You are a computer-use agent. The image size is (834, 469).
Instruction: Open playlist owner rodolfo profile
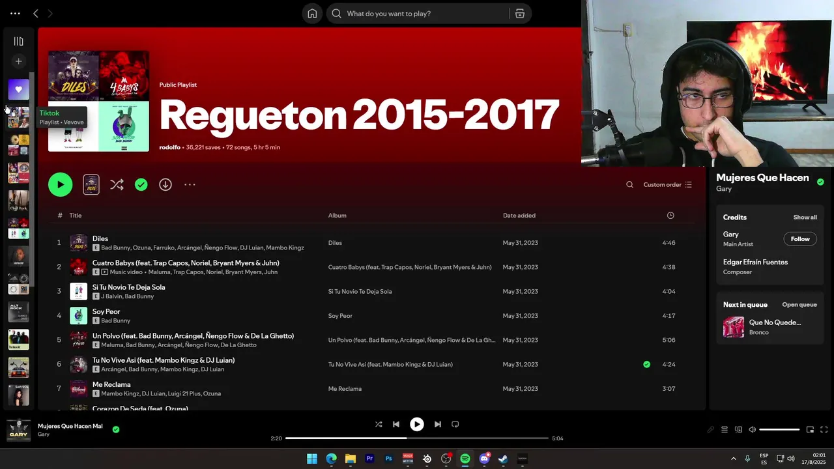(169, 147)
